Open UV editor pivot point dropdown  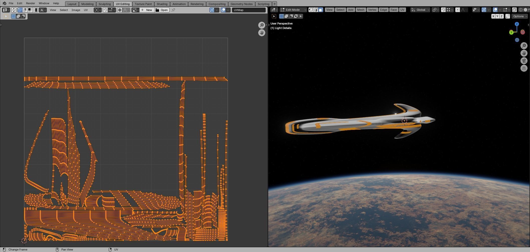(x=98, y=10)
